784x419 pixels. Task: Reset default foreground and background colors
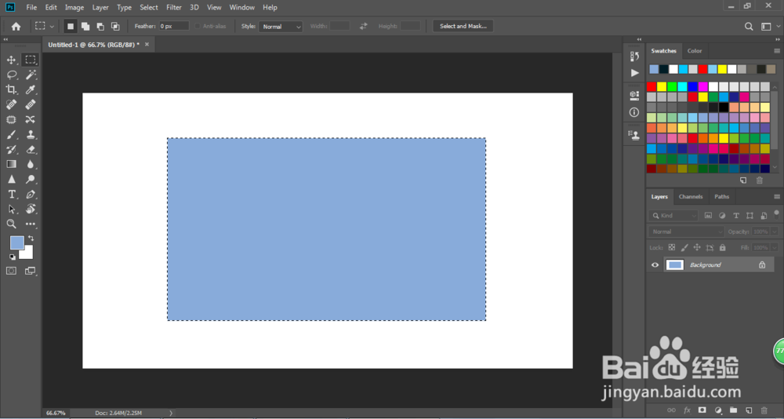click(13, 257)
